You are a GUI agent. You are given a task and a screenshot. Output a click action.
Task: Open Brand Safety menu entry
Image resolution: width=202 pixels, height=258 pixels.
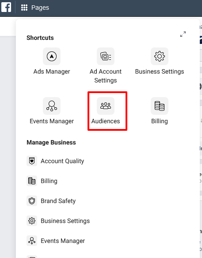tap(58, 201)
